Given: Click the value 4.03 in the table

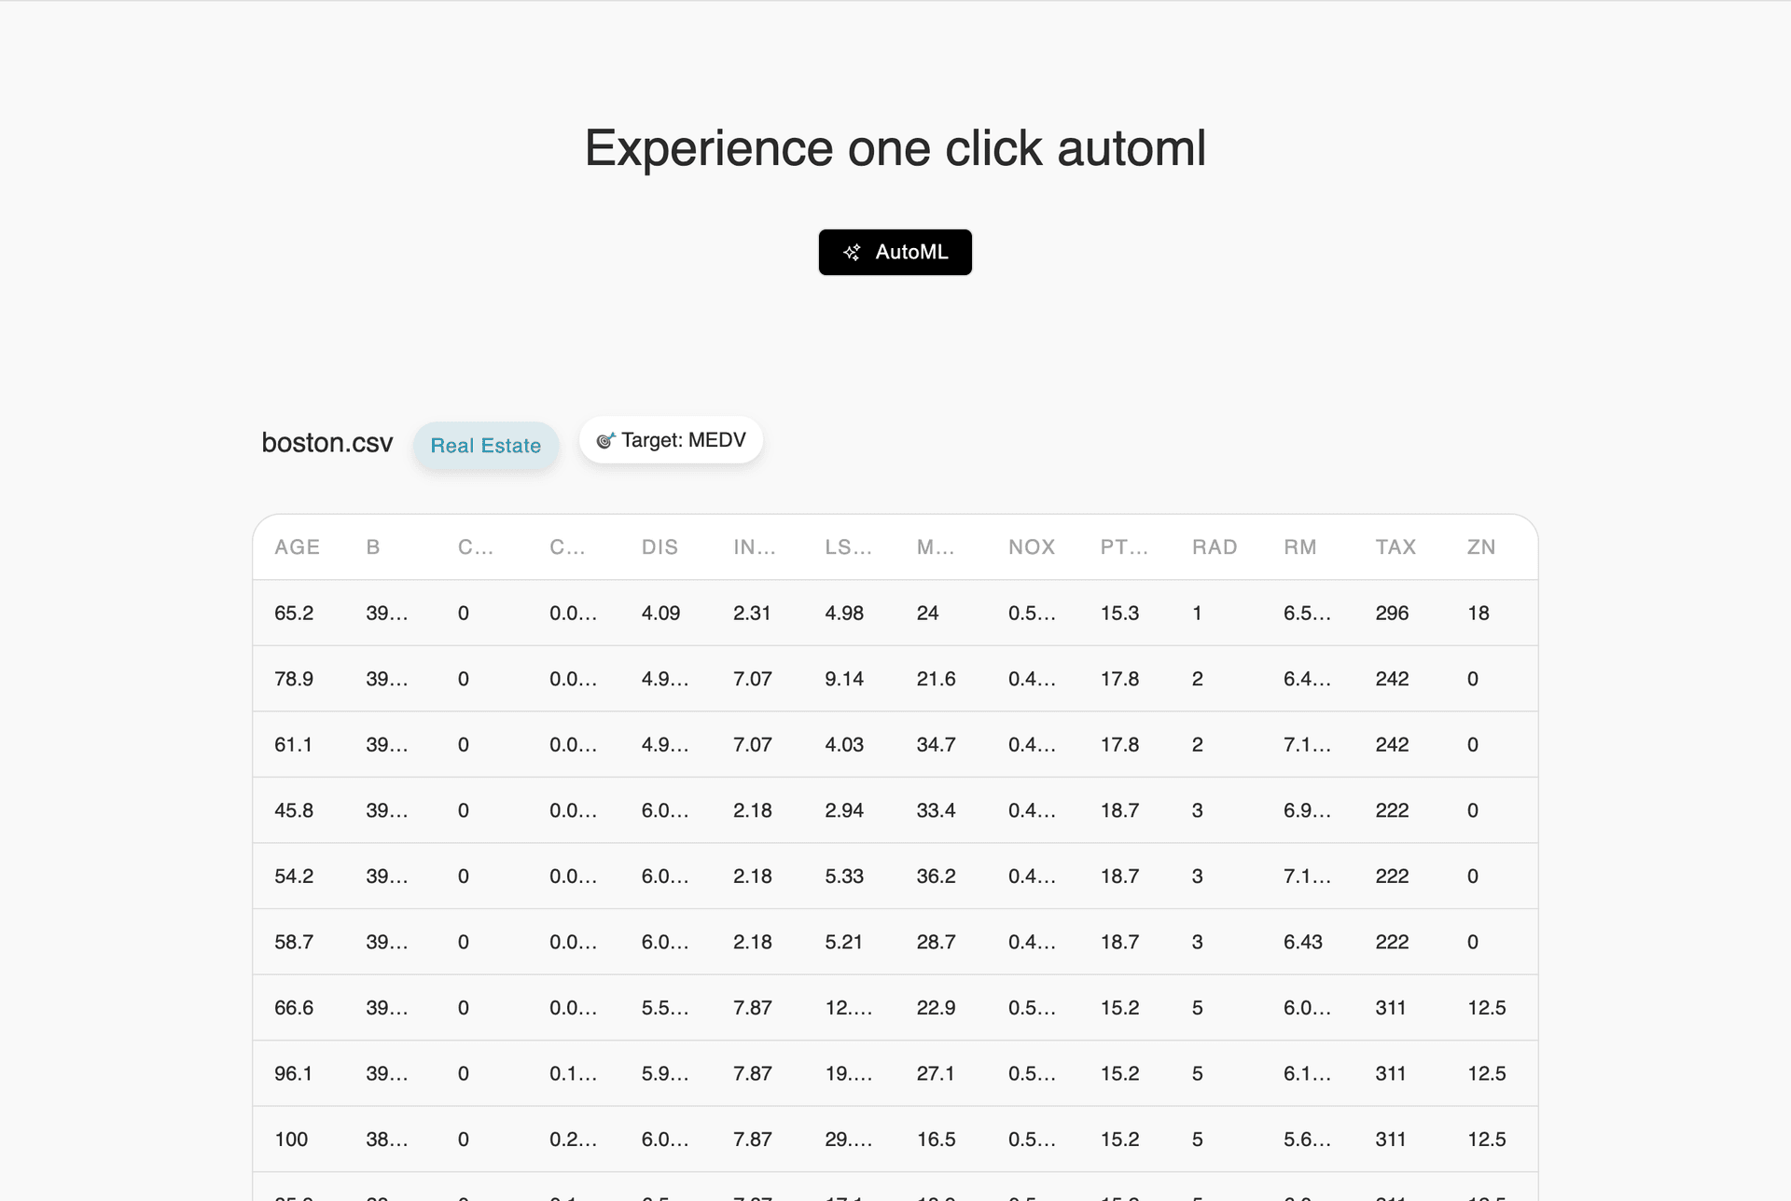Looking at the screenshot, I should (844, 745).
